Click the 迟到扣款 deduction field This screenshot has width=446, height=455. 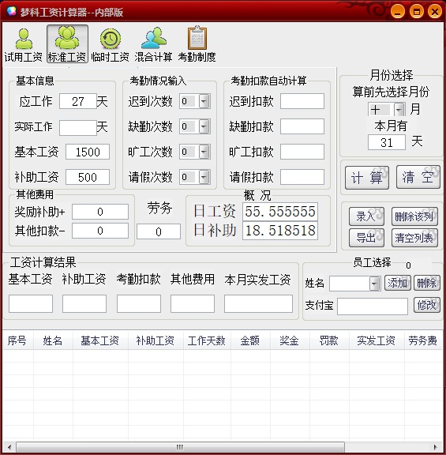point(302,101)
